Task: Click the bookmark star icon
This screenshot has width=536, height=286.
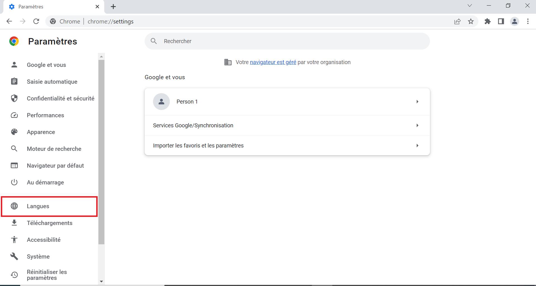Action: point(471,22)
